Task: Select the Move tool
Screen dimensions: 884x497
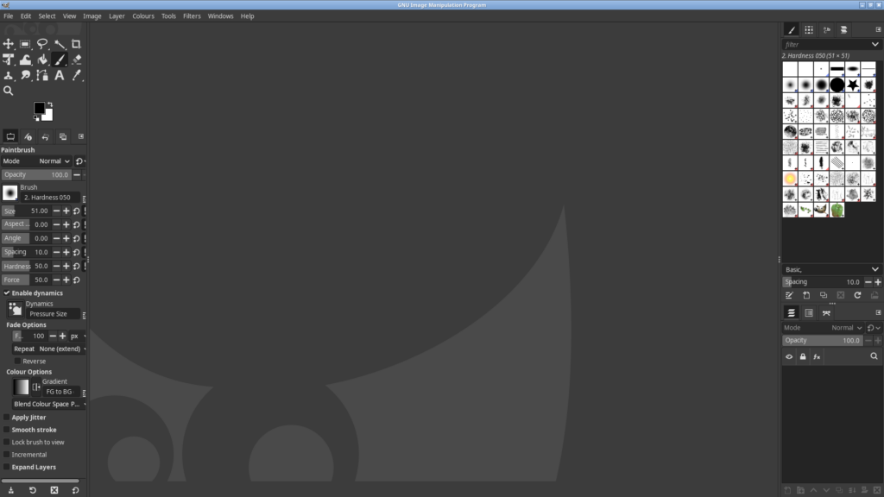Action: click(8, 44)
